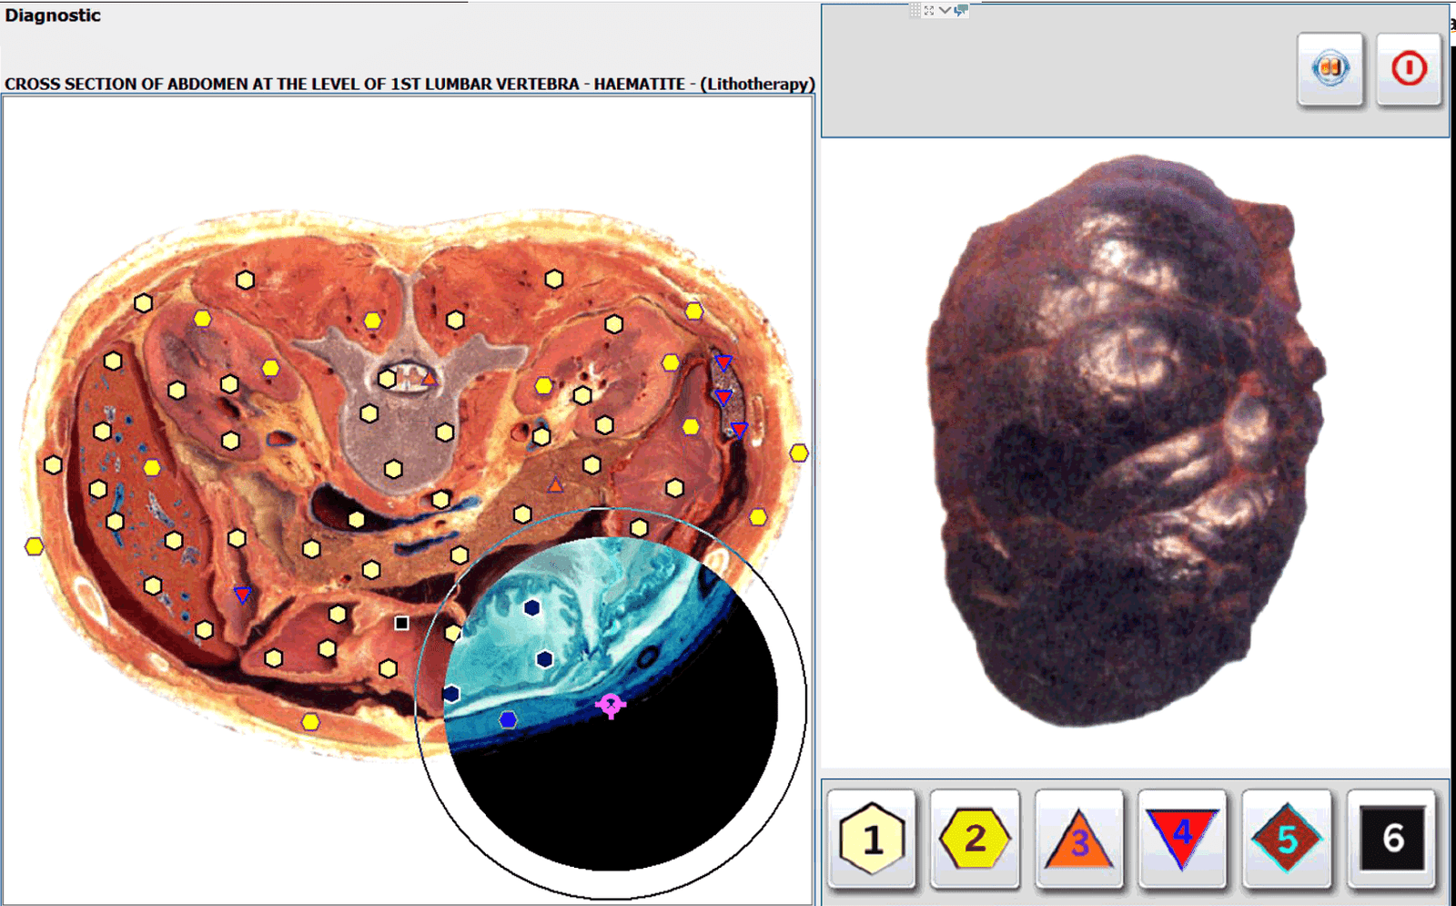Screen dimensions: 1456x906
Task: Click the pale hexagon level 1 button
Action: [871, 839]
